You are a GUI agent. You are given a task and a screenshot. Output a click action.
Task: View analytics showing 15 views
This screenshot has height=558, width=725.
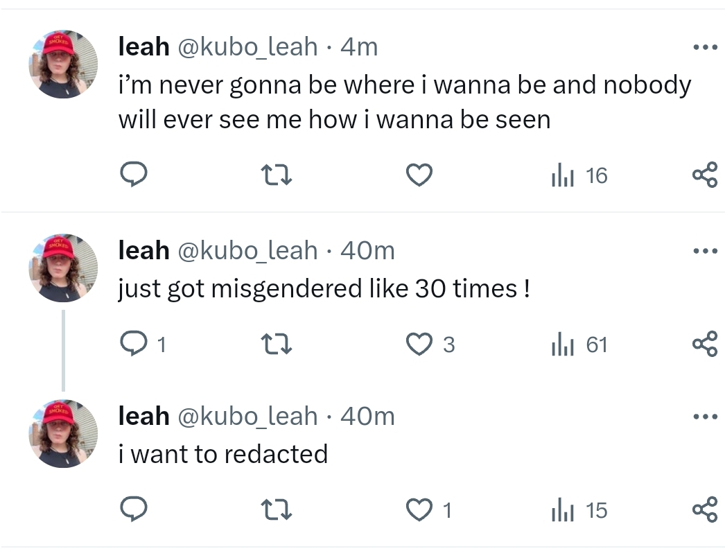coord(579,510)
